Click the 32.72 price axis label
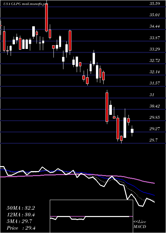 coord(155,61)
